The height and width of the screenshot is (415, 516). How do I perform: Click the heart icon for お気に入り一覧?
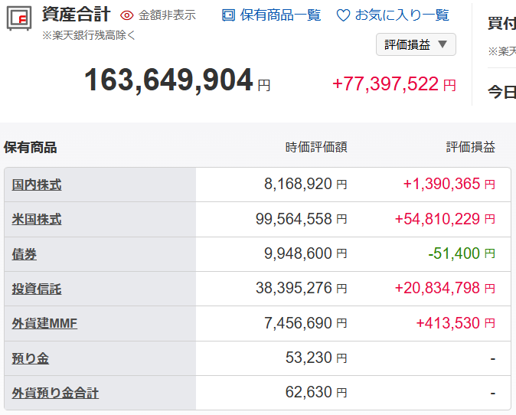(x=343, y=15)
